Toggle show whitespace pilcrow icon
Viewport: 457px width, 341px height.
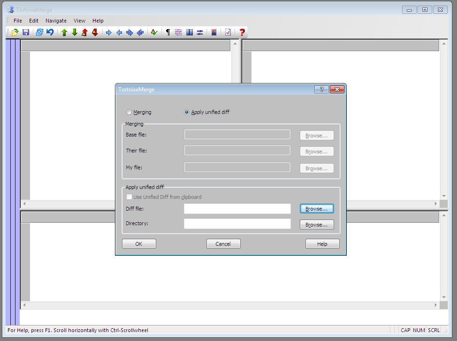point(168,32)
